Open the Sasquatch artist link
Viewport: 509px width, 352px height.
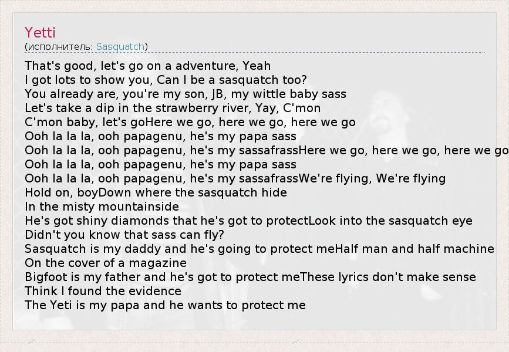pos(120,46)
